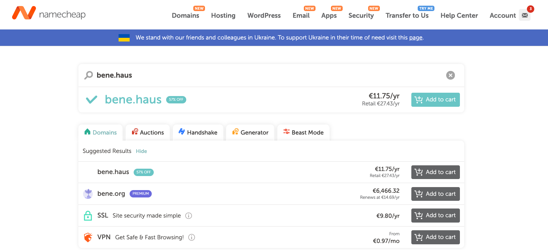Click the SSL label text
The width and height of the screenshot is (548, 250).
tap(102, 216)
